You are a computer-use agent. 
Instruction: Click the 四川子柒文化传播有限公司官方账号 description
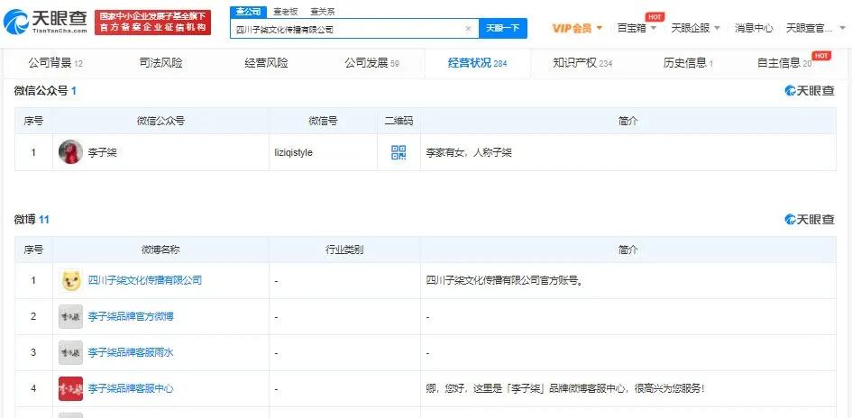coord(505,280)
